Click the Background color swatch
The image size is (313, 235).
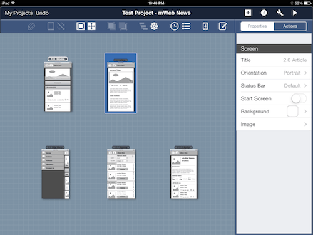(x=292, y=112)
